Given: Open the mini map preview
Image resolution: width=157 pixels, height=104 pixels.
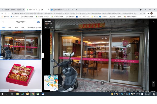Looking at the screenshot, I should (x=51, y=82).
